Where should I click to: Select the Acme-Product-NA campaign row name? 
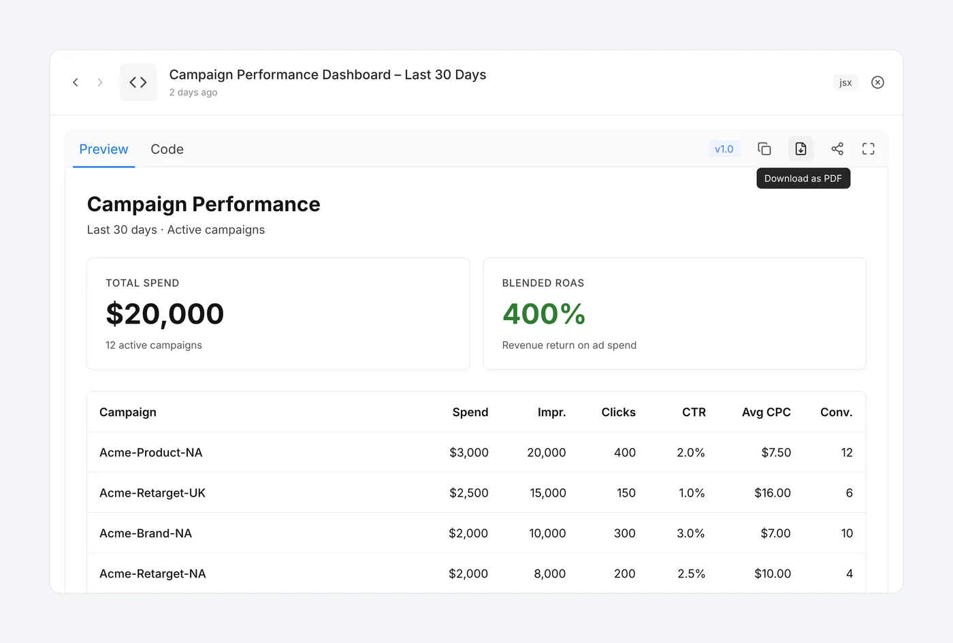[151, 452]
